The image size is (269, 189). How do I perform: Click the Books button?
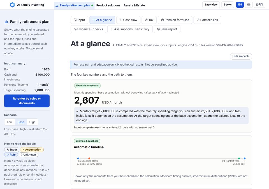click(x=228, y=5)
